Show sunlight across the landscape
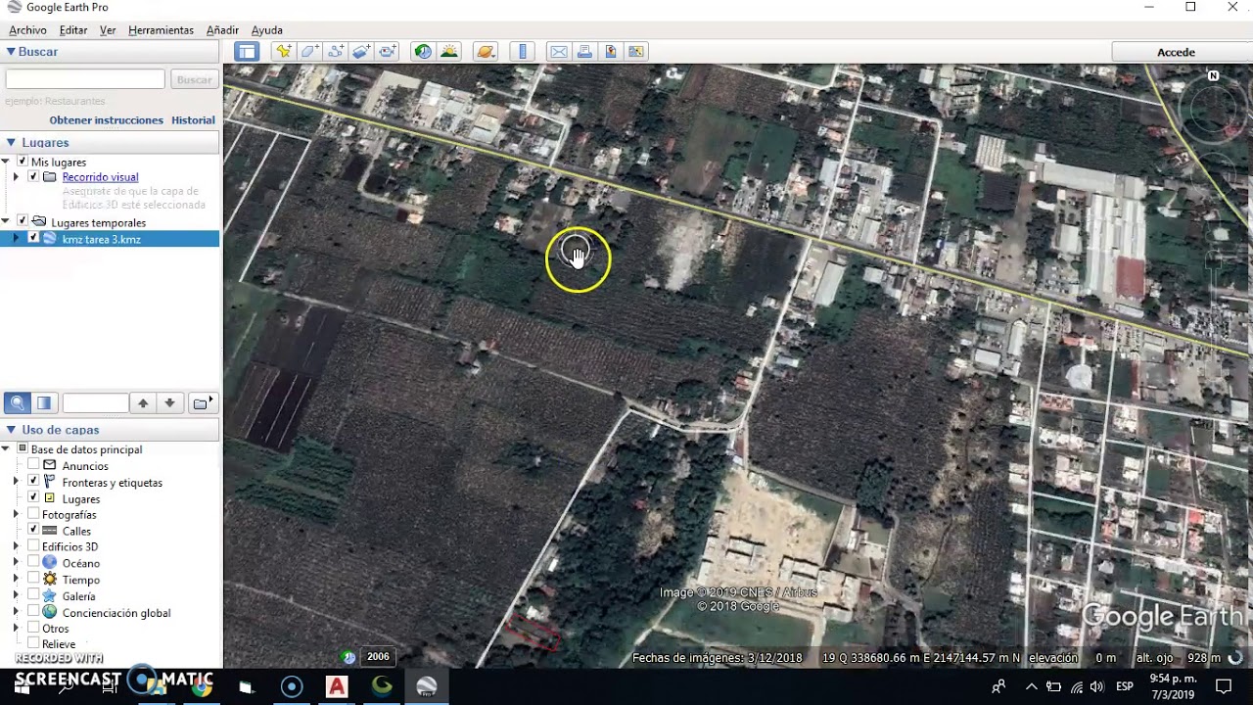Image resolution: width=1253 pixels, height=705 pixels. [449, 52]
